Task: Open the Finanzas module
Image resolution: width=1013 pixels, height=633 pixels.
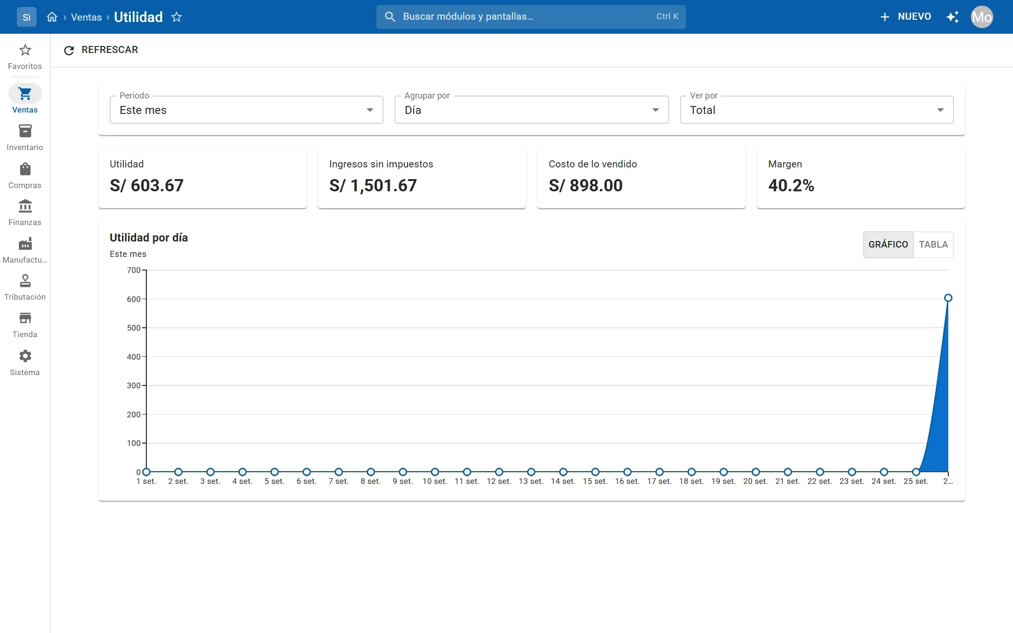Action: (25, 212)
